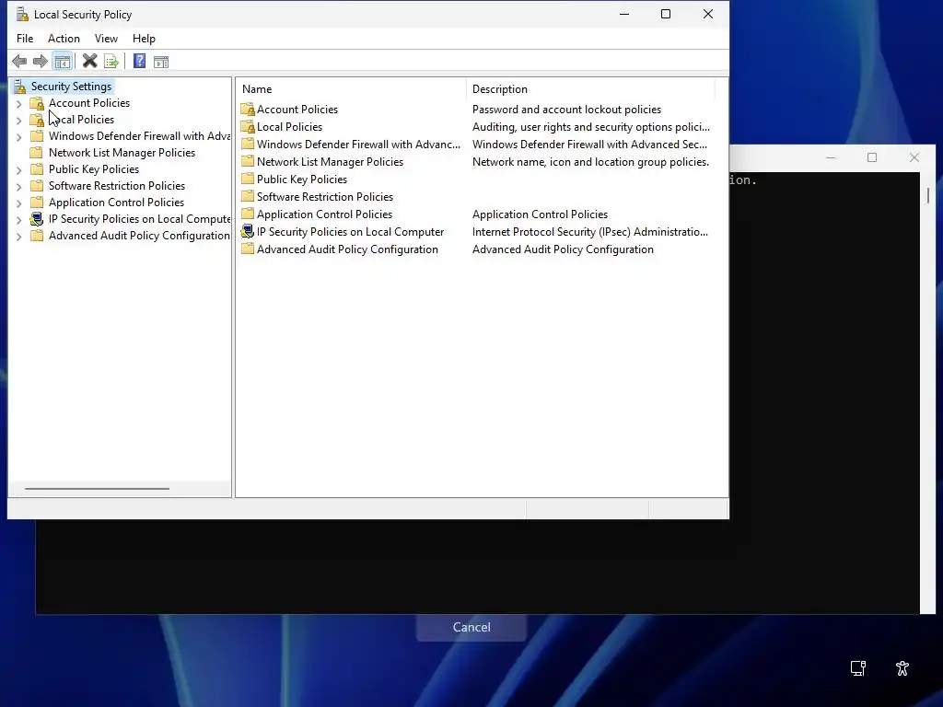This screenshot has width=943, height=707.
Task: Expand the Local Policies tree node
Action: pos(18,121)
